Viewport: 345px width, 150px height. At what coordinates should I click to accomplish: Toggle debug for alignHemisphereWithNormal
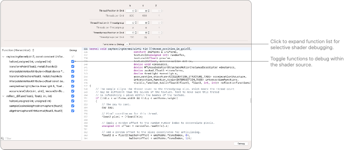pyautogui.click(x=73, y=111)
